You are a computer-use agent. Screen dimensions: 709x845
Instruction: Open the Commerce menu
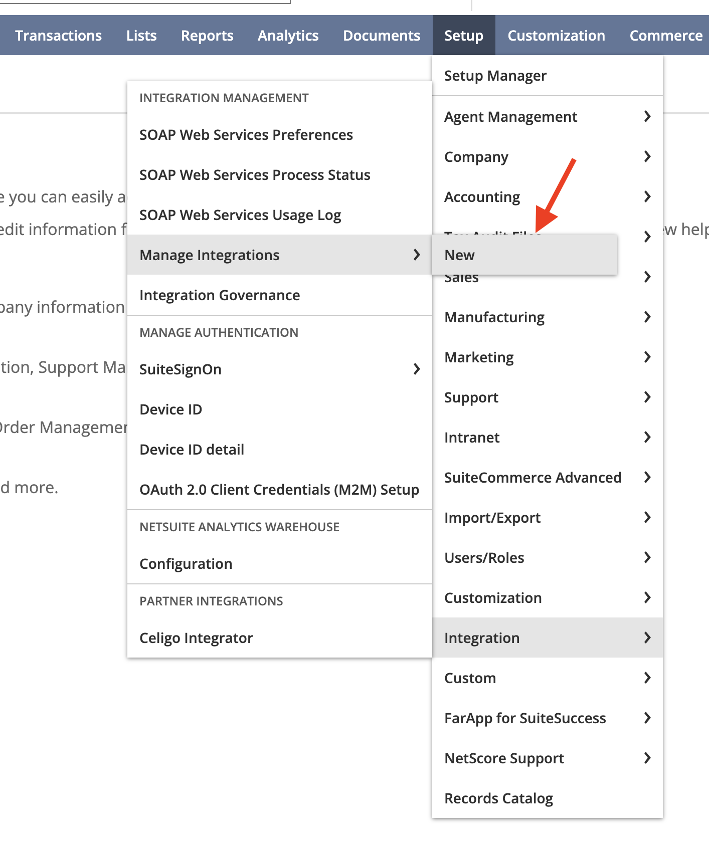(666, 36)
